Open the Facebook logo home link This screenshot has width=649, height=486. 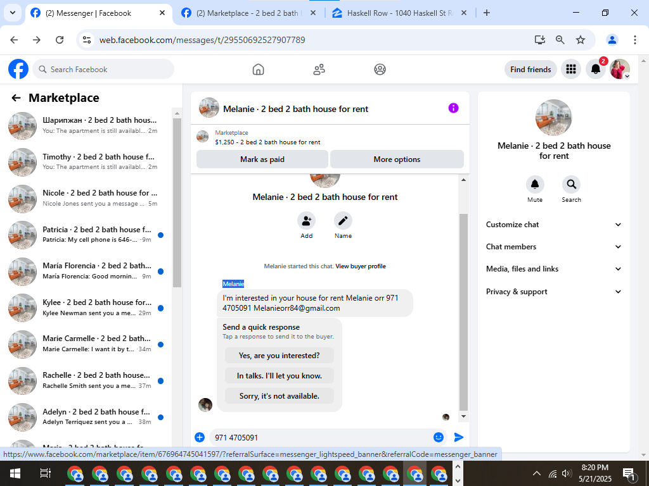(18, 69)
